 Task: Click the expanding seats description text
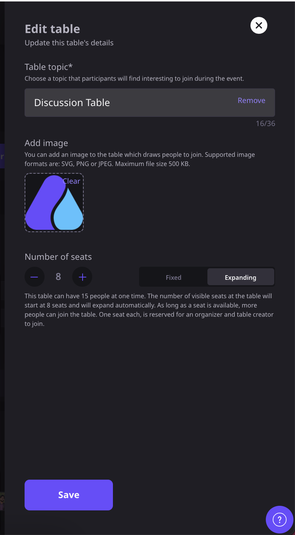(x=150, y=310)
